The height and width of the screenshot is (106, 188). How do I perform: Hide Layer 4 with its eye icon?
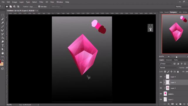point(161,77)
